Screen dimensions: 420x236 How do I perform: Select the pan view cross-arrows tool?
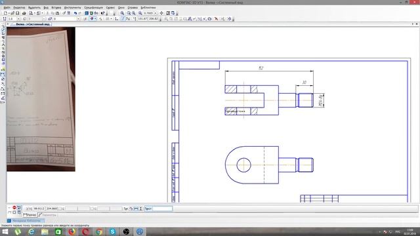pyautogui.click(x=161, y=13)
